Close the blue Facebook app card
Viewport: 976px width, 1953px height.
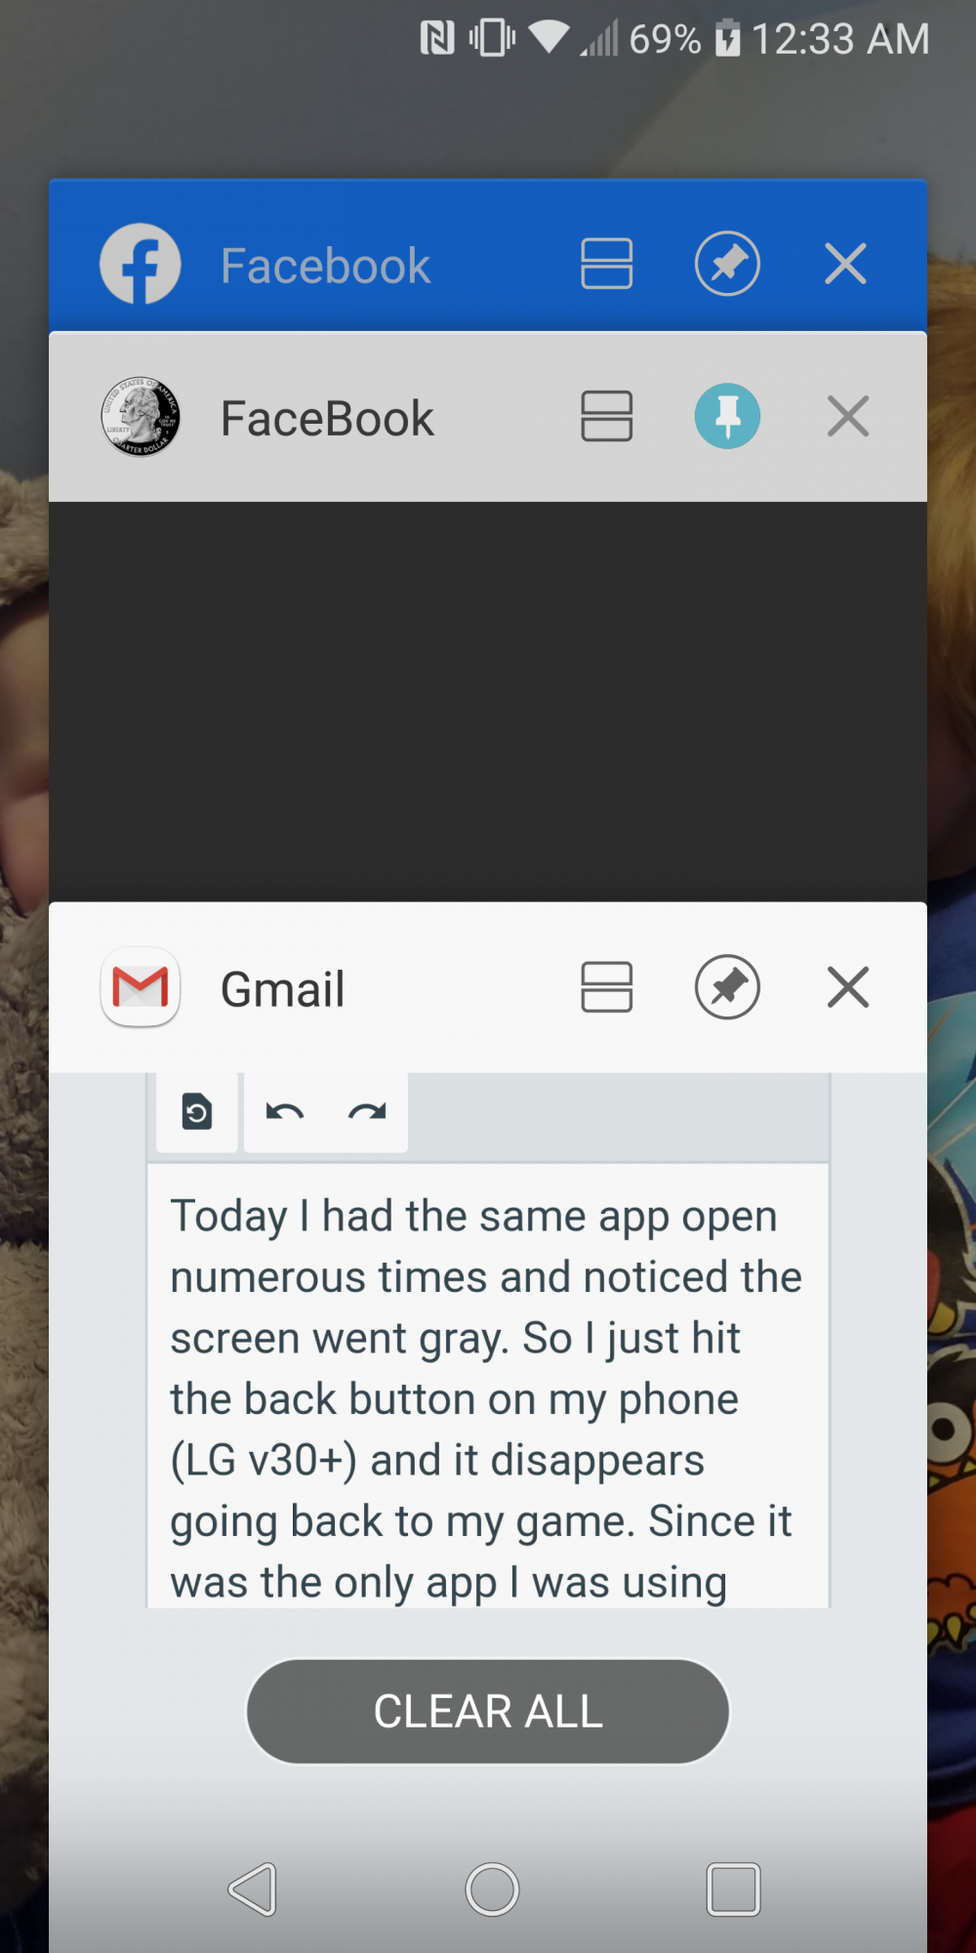point(845,264)
